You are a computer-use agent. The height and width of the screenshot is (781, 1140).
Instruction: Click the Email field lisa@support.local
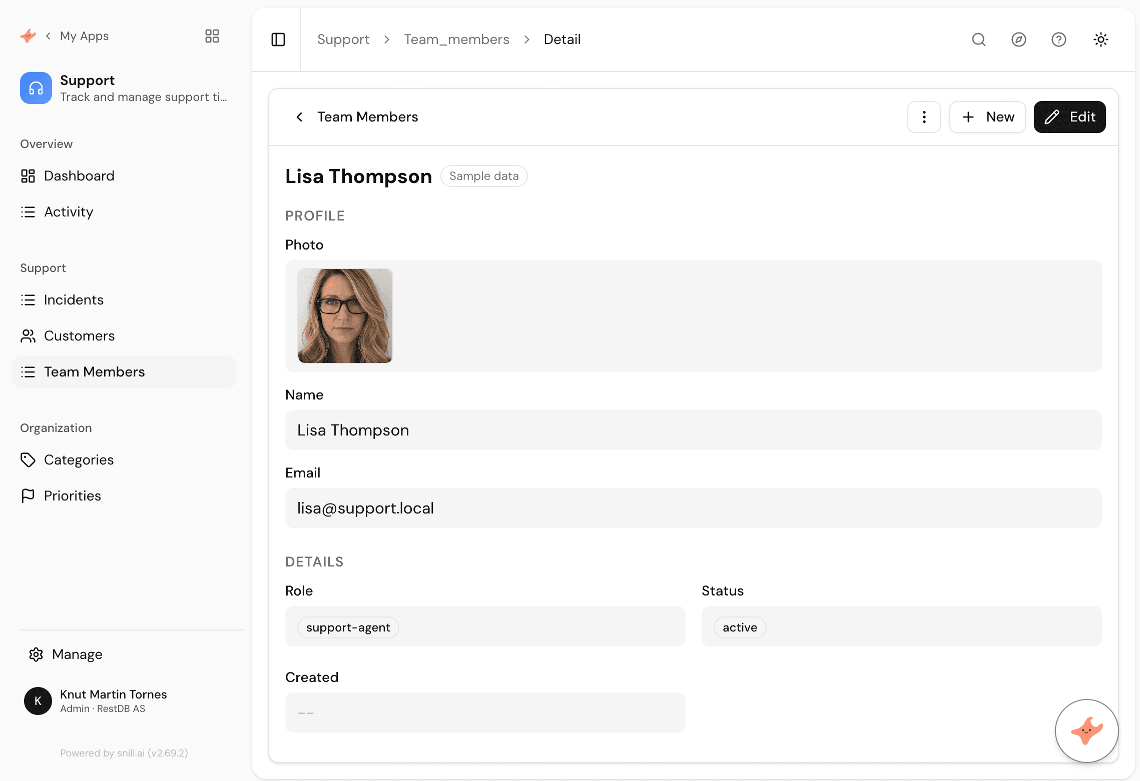pos(694,508)
